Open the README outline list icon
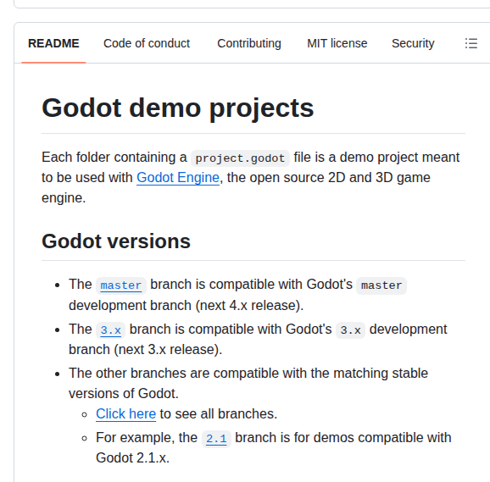 471,43
